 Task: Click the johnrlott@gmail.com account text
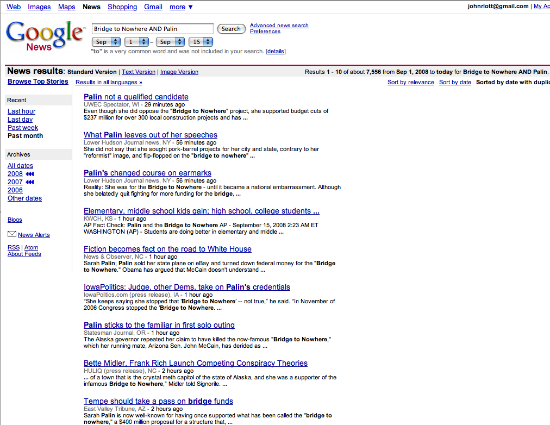click(498, 7)
